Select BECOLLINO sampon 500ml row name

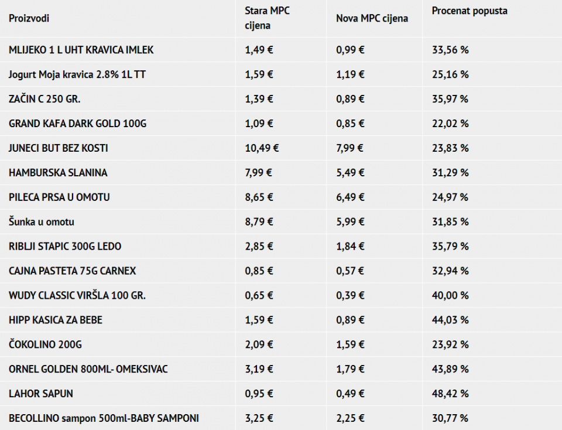tap(104, 419)
